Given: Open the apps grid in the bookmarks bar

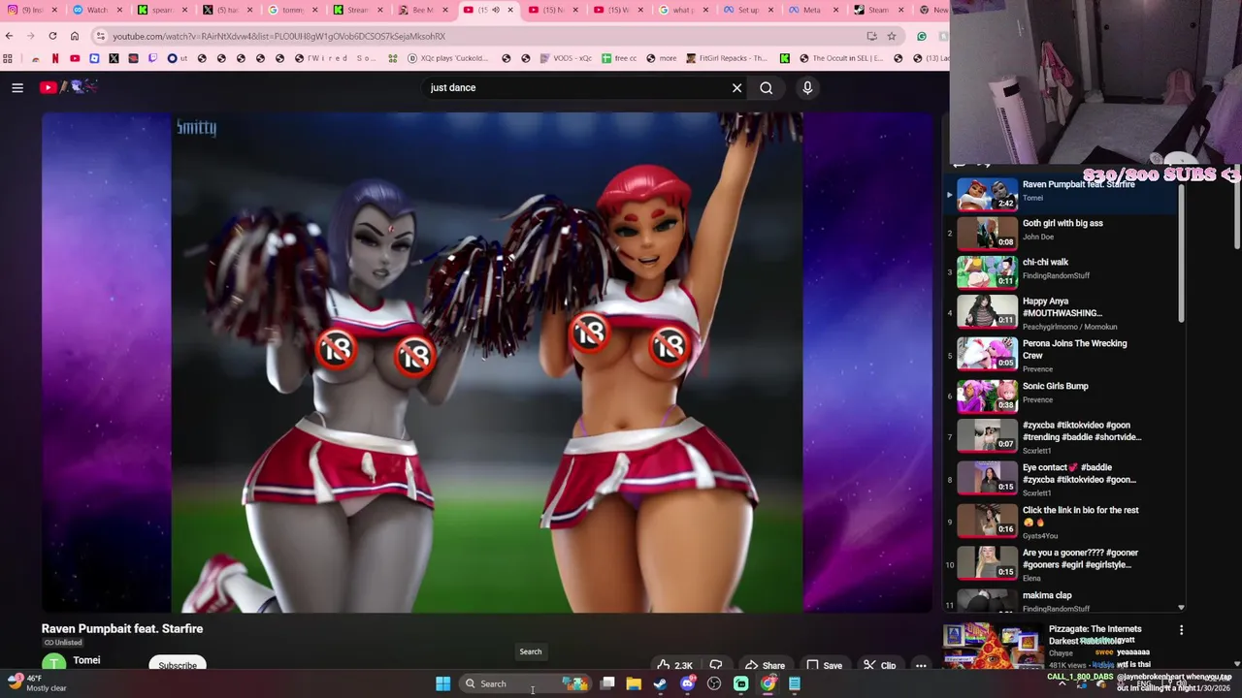Looking at the screenshot, I should (x=8, y=58).
